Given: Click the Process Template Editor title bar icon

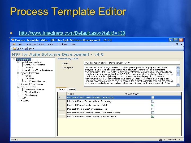Looking at the screenshot, I should 13,40.
